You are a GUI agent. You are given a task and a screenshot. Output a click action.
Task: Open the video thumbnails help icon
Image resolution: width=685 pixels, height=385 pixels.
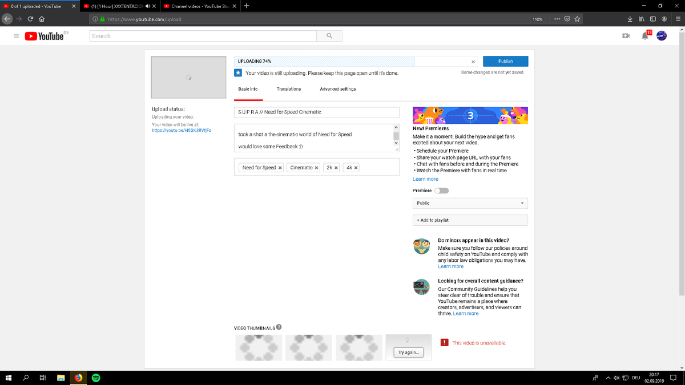(279, 327)
